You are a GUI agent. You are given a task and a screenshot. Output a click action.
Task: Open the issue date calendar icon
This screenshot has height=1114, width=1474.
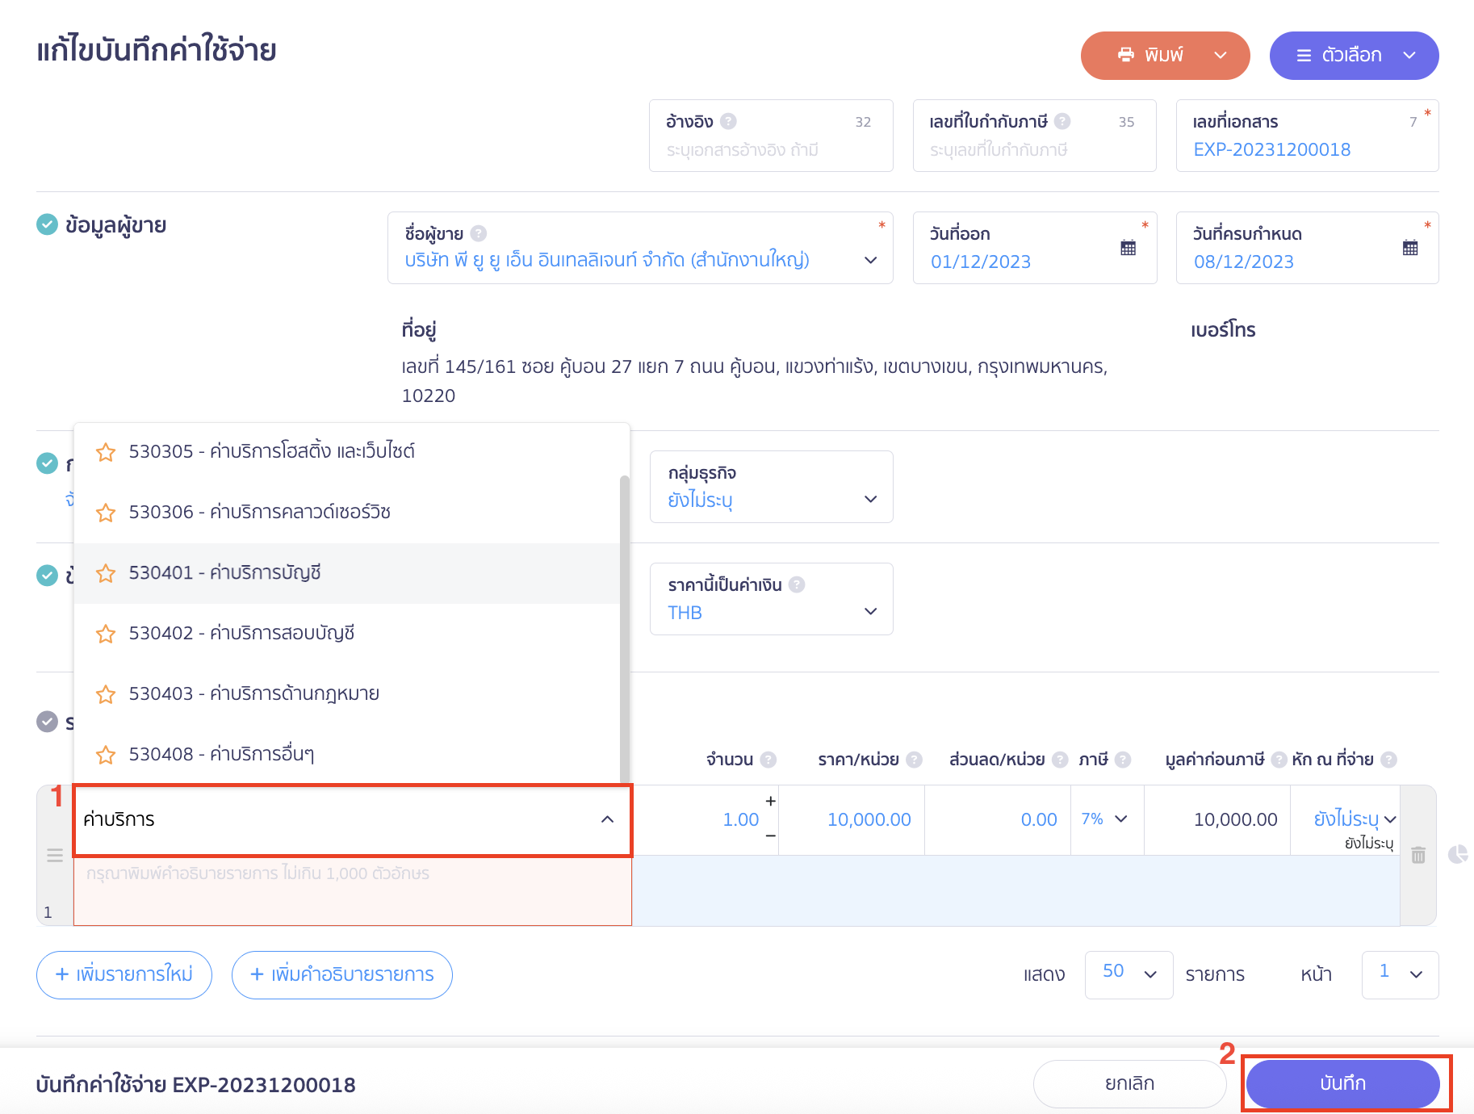click(x=1128, y=248)
